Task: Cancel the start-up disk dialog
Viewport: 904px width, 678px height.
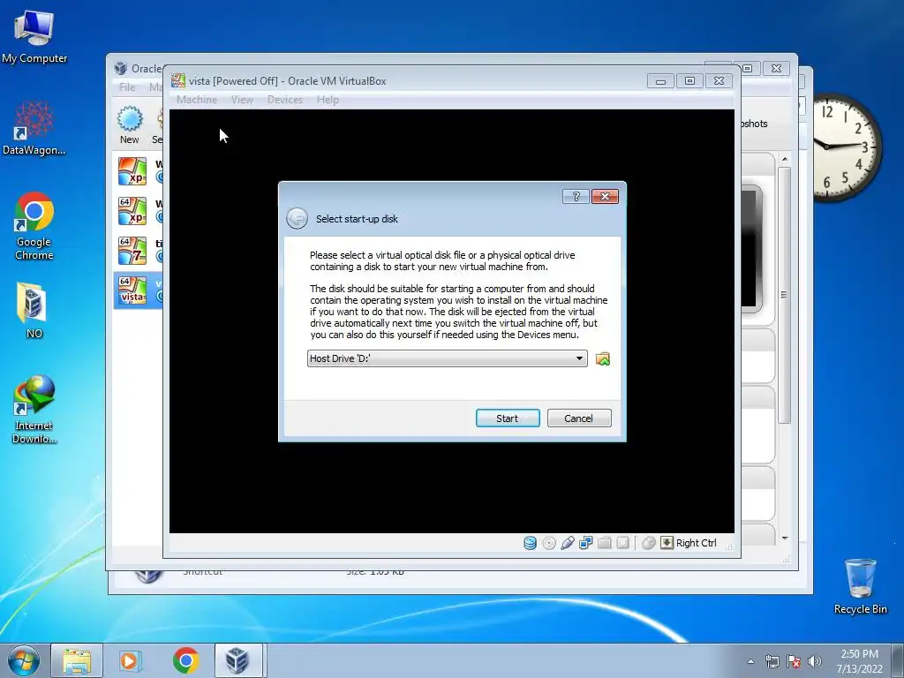Action: click(579, 418)
